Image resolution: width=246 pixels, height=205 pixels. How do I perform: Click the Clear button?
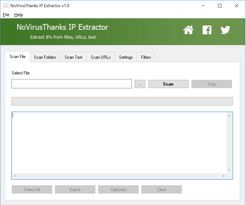pyautogui.click(x=162, y=190)
